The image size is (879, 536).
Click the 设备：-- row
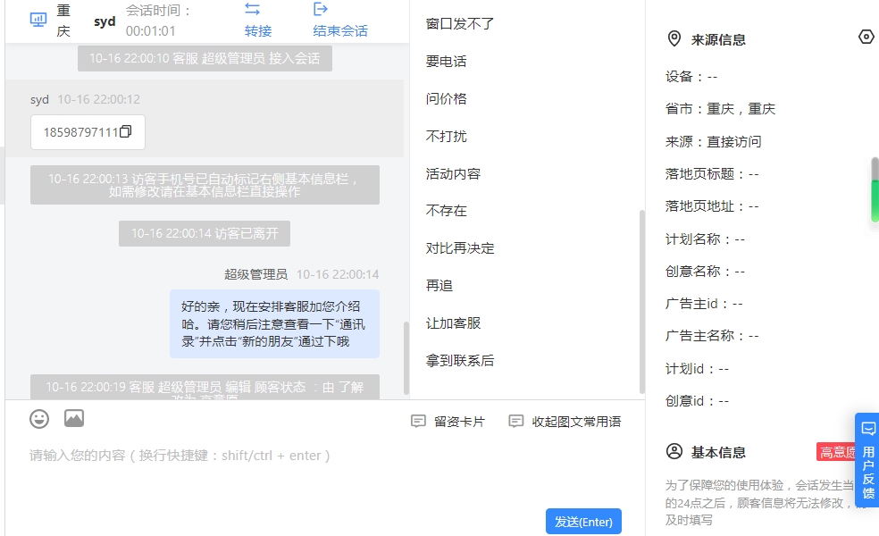(691, 76)
